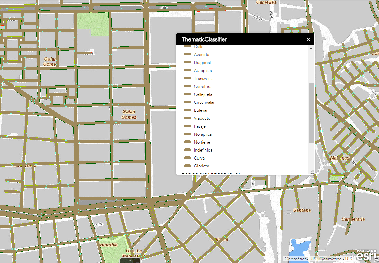Click the Autopista legend swatch
Image resolution: width=379 pixels, height=263 pixels.
pos(187,70)
